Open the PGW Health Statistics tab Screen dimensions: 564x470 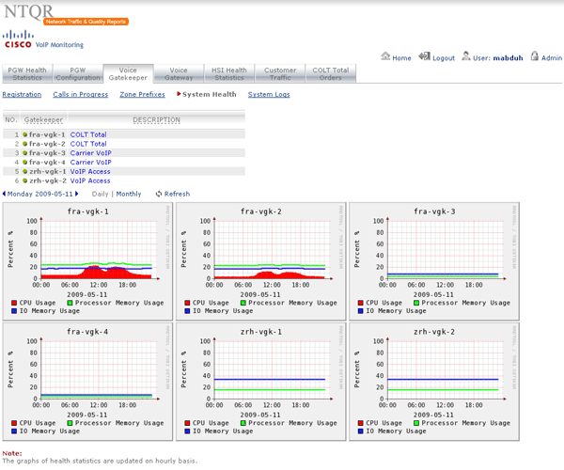click(26, 74)
